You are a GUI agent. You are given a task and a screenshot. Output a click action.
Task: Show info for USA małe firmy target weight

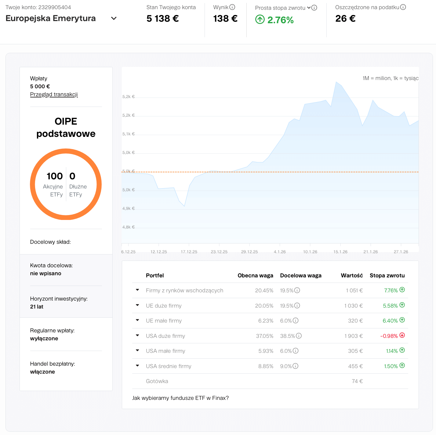[x=296, y=351]
